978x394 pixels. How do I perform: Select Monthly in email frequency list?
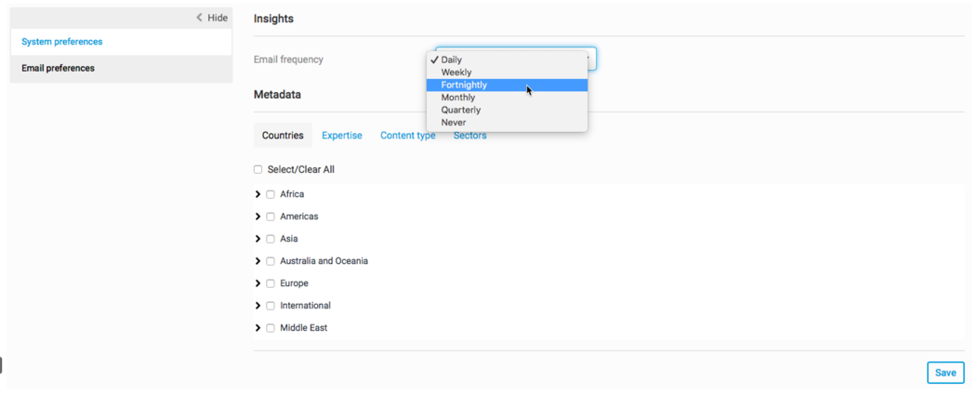pos(507,98)
